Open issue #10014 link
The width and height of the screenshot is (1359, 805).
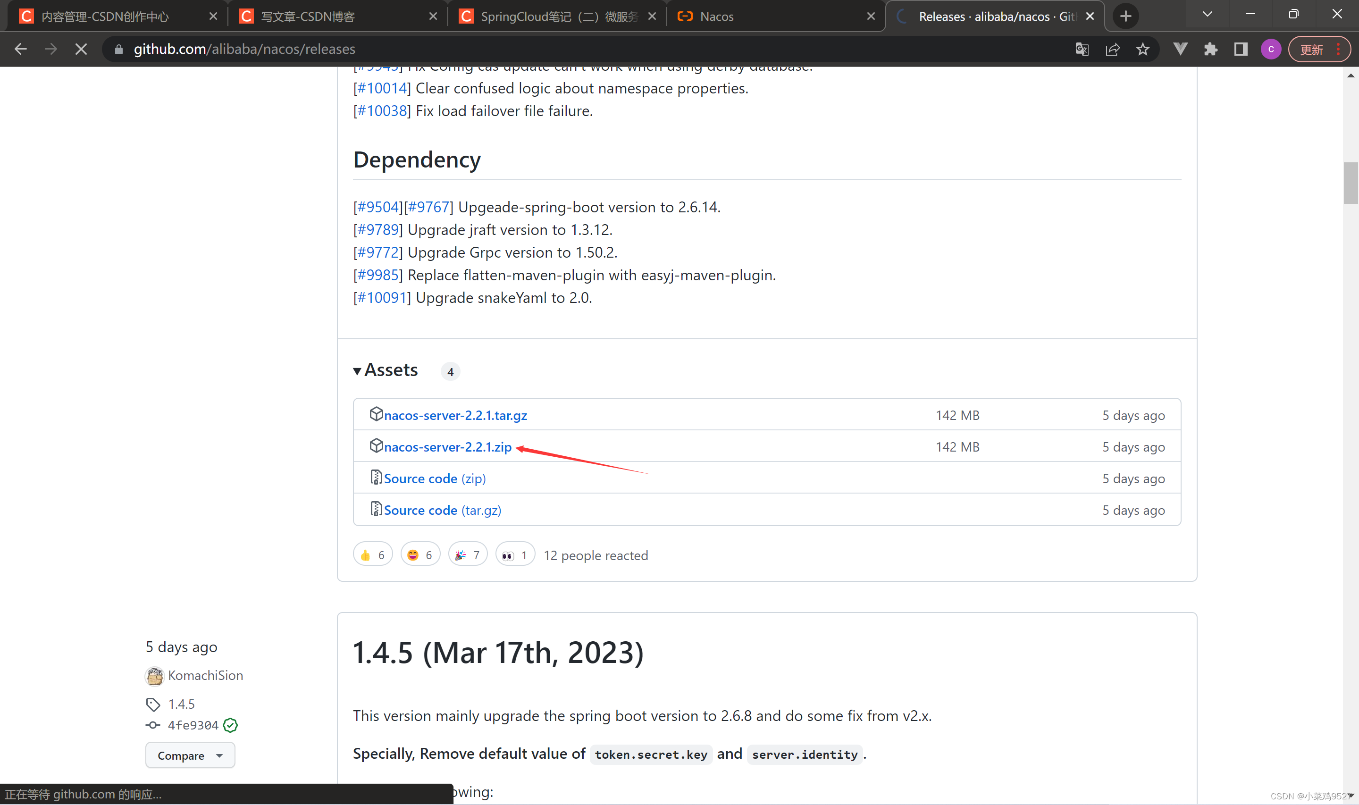coord(382,88)
